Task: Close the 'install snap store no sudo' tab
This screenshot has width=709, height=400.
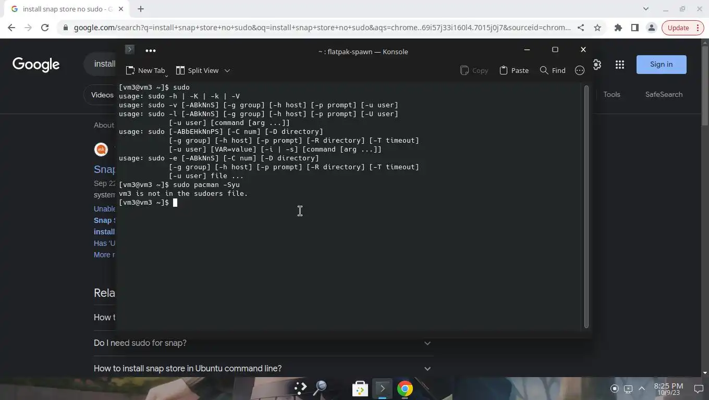Action: [121, 9]
